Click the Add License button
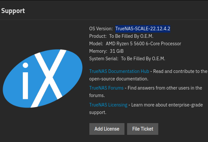Screen dimensions: 208x142 [107, 129]
